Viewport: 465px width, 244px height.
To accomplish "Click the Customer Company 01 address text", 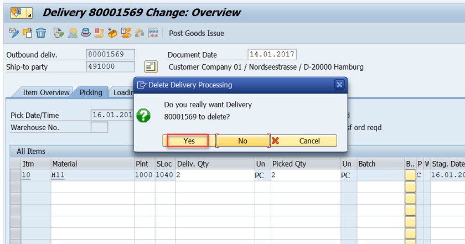I will pos(266,67).
